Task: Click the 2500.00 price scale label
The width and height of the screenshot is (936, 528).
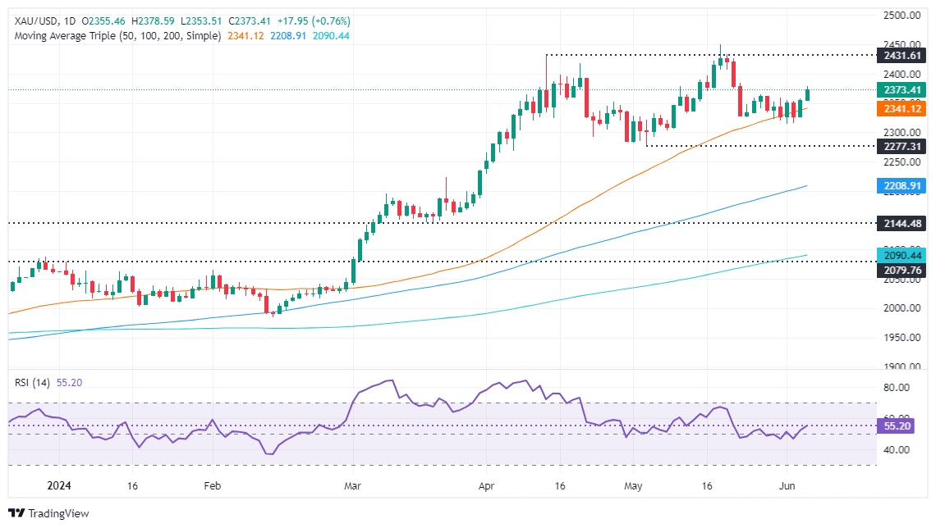Action: (902, 16)
